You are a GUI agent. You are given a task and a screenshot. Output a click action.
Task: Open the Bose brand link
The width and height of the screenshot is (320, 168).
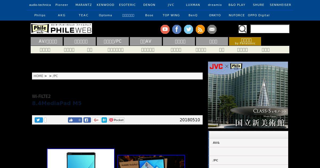(x=149, y=15)
